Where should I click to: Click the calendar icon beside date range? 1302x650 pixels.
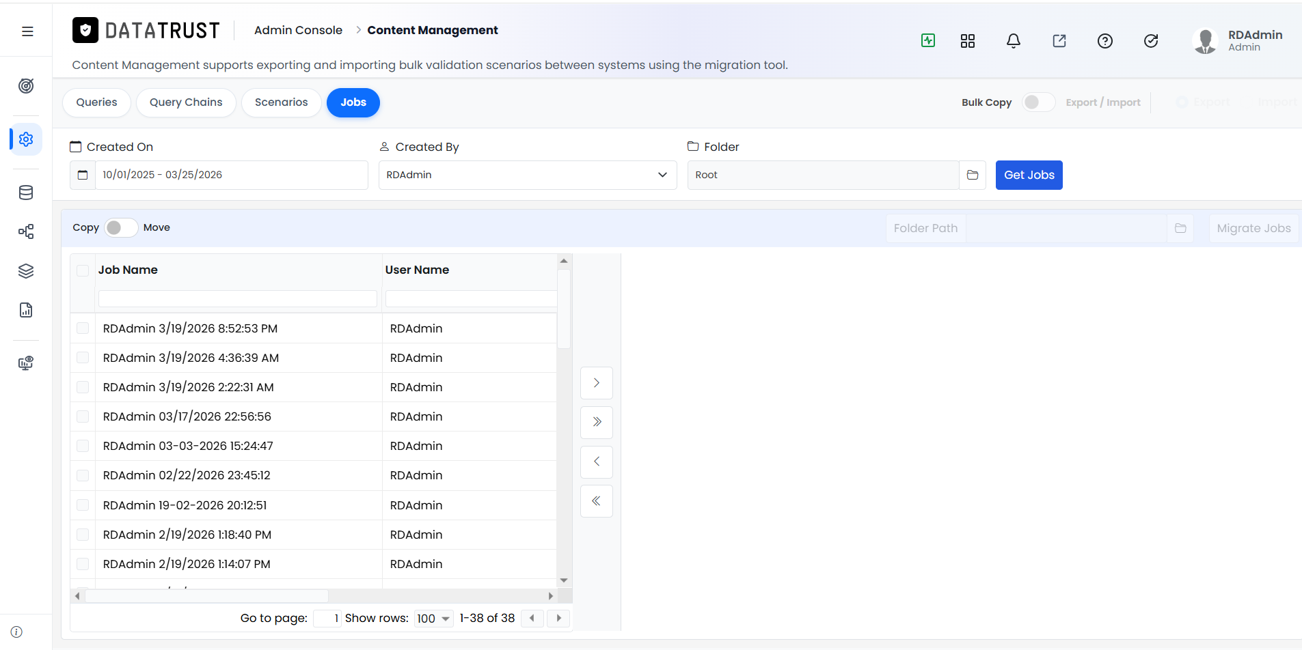point(83,175)
